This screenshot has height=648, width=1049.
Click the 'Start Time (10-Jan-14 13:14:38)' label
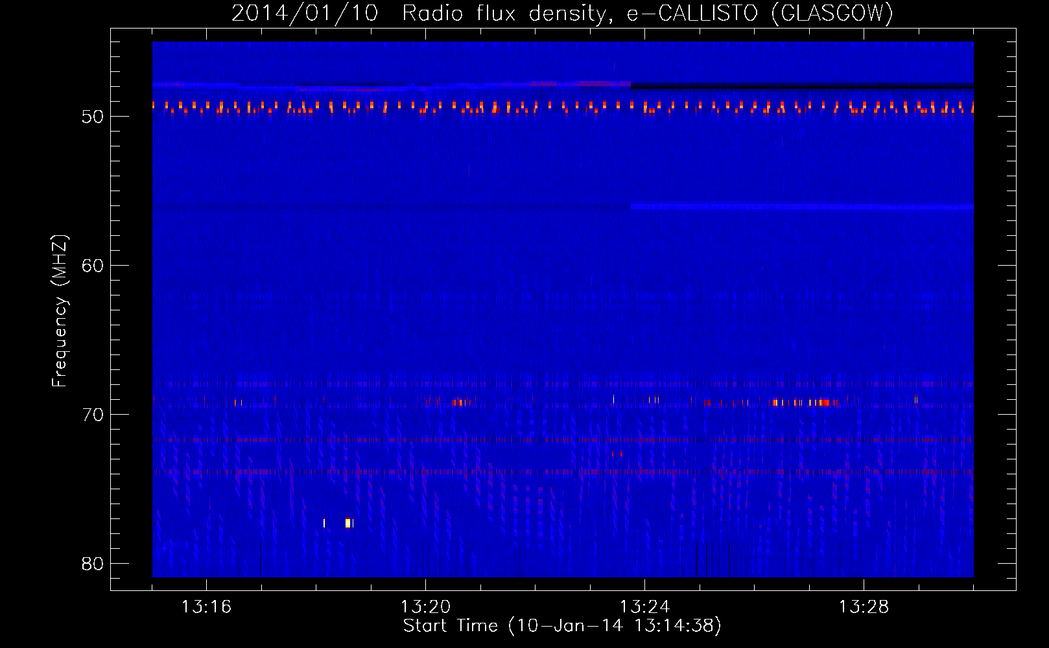coord(562,625)
